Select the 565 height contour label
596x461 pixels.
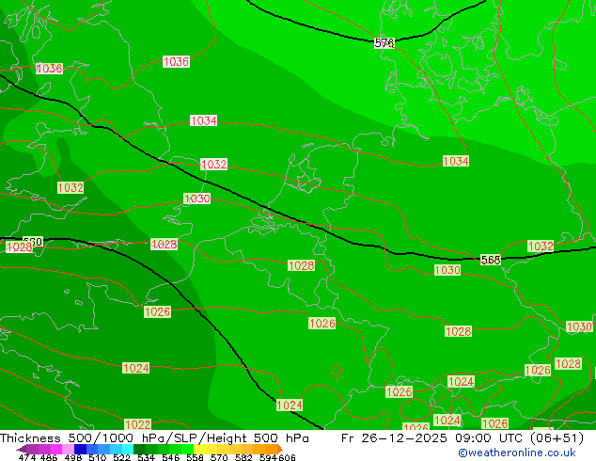click(x=491, y=260)
